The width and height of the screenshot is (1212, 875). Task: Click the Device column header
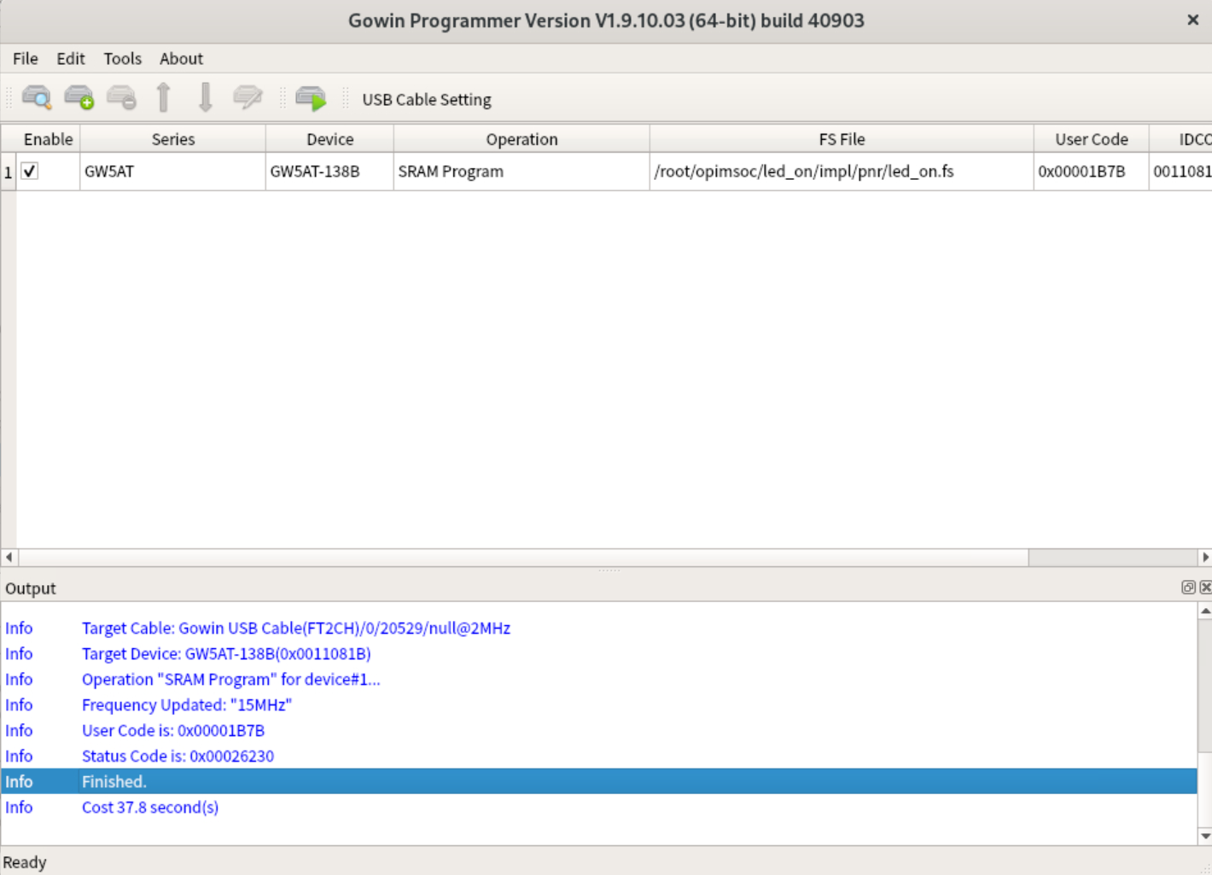pyautogui.click(x=330, y=139)
